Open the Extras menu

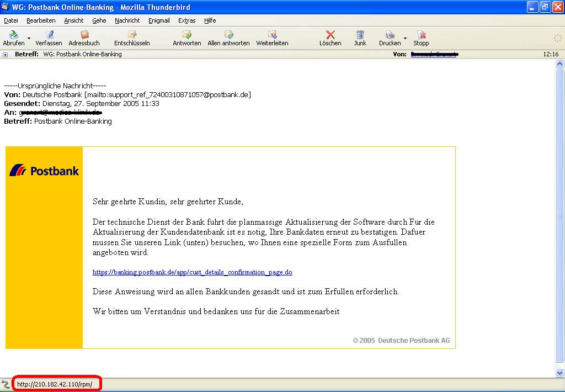(187, 20)
